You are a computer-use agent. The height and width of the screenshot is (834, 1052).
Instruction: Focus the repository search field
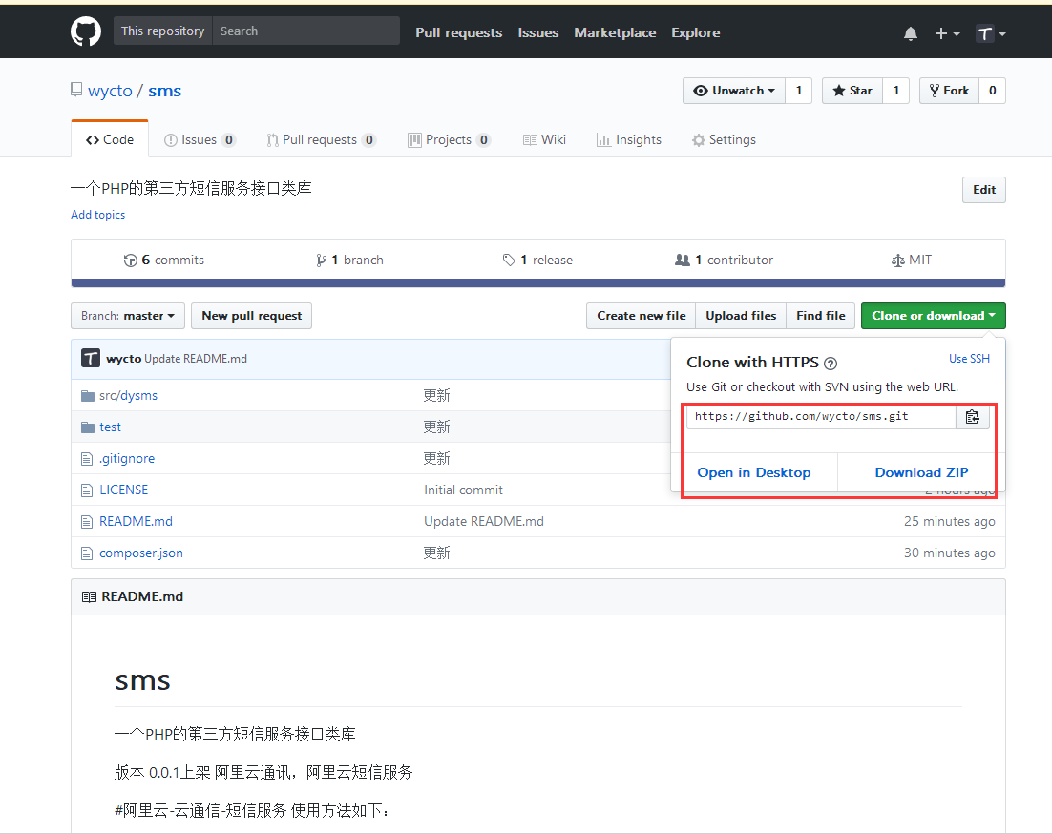(x=305, y=31)
